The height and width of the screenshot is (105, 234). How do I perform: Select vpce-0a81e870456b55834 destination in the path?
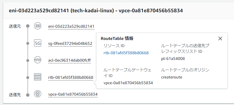73,94
